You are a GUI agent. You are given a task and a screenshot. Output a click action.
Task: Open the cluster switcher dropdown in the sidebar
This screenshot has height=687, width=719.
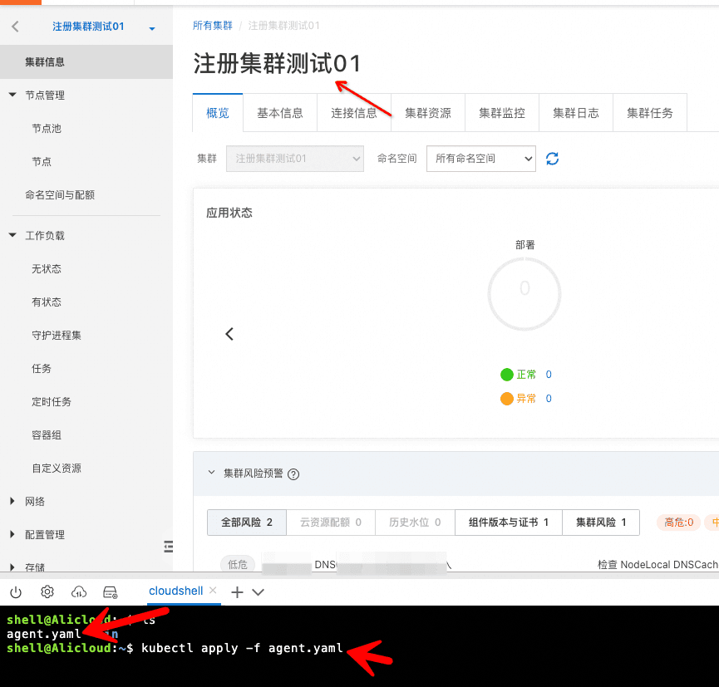(152, 28)
